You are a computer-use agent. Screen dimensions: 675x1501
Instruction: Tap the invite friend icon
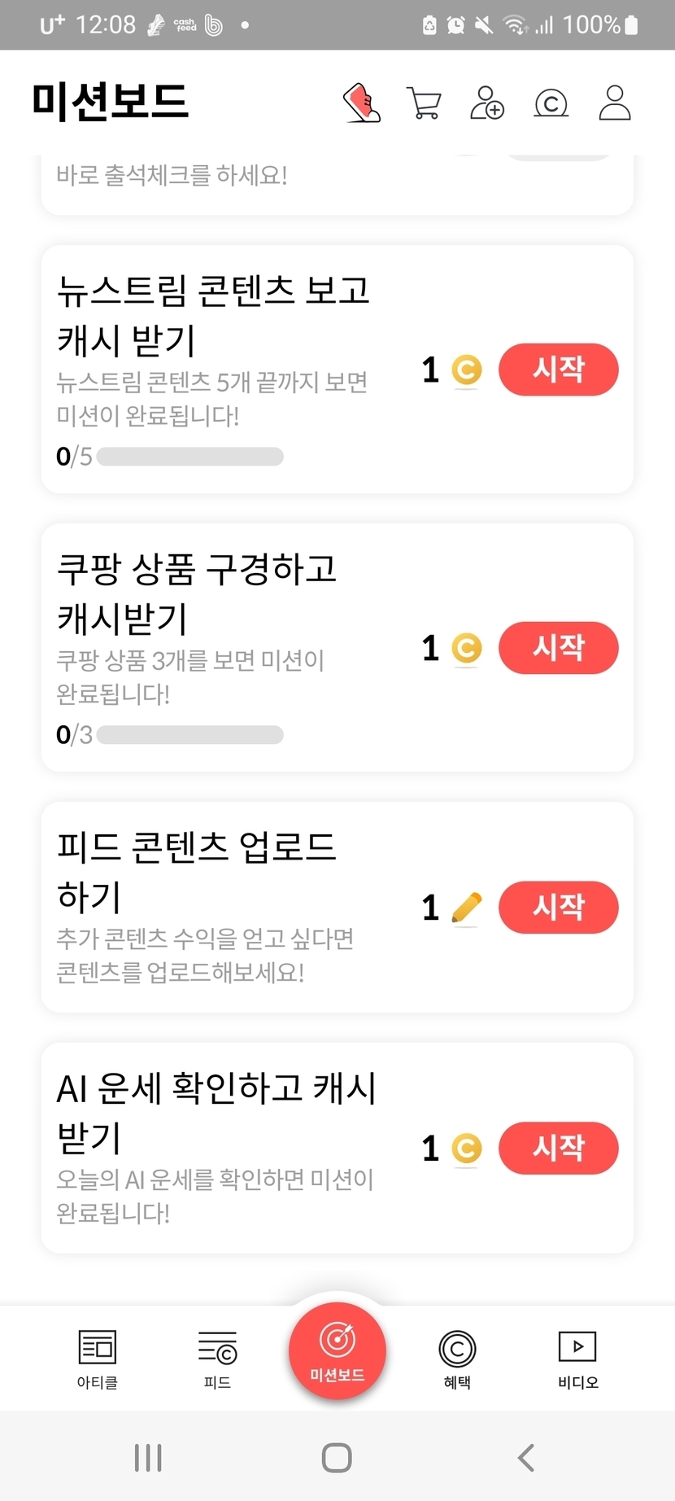(x=487, y=103)
